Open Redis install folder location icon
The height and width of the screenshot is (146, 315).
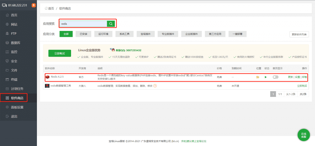[x=257, y=77]
